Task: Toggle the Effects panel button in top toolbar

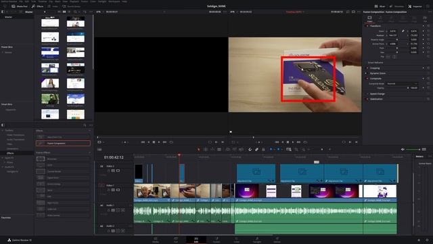Action: [38, 6]
